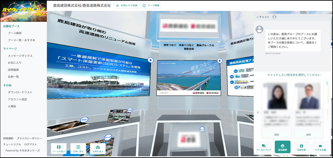Image resolution: width=333 pixels, height=158 pixels.
Task: Open booth information button
Action: (x=151, y=6)
